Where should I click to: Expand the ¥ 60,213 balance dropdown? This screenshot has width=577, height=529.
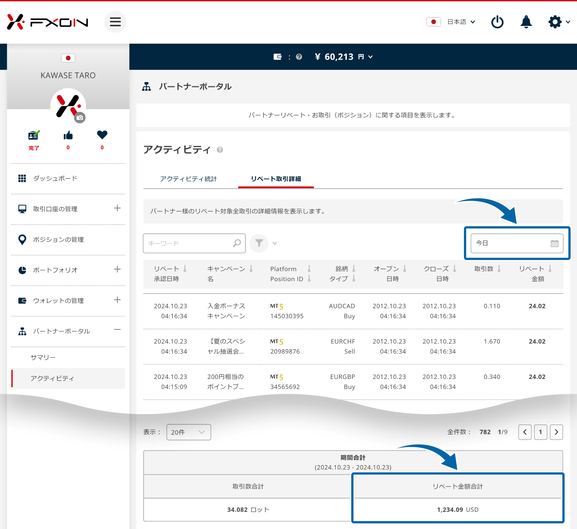[344, 57]
